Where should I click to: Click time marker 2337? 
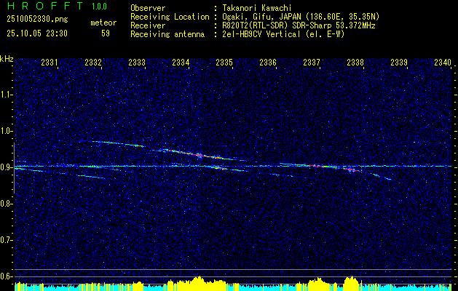tap(312, 62)
